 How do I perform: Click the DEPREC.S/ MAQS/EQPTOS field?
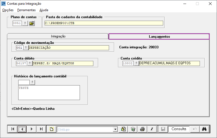click(x=63, y=63)
